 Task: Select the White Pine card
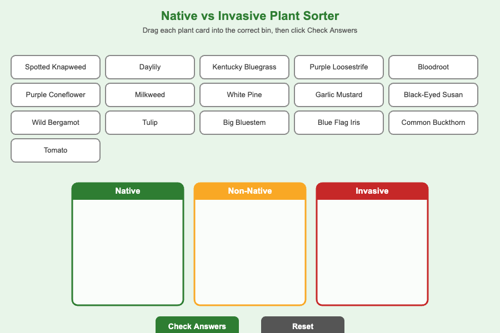(244, 95)
